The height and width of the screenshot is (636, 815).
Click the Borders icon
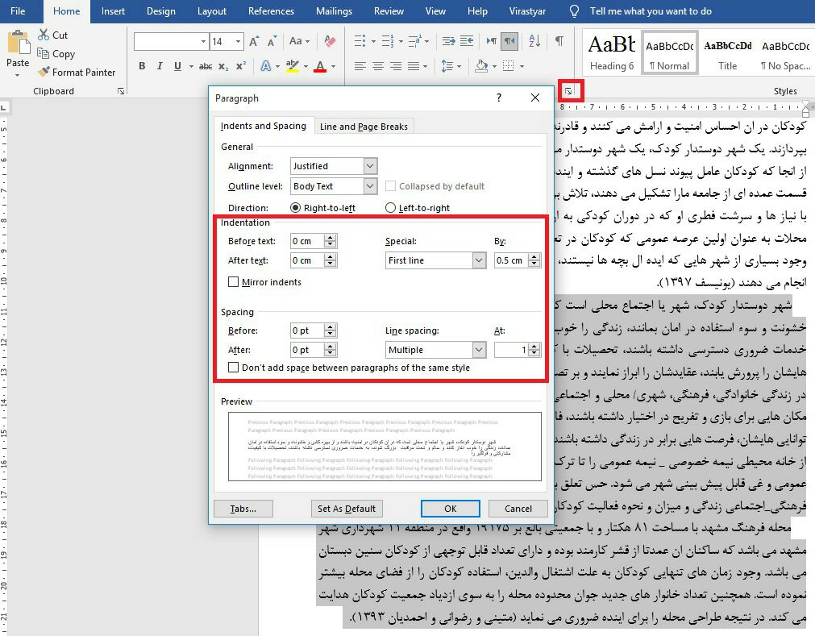[x=509, y=66]
